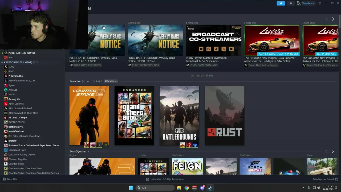
Task: Select Bro Falls: Ultimate Showdown
Action: coord(24,136)
